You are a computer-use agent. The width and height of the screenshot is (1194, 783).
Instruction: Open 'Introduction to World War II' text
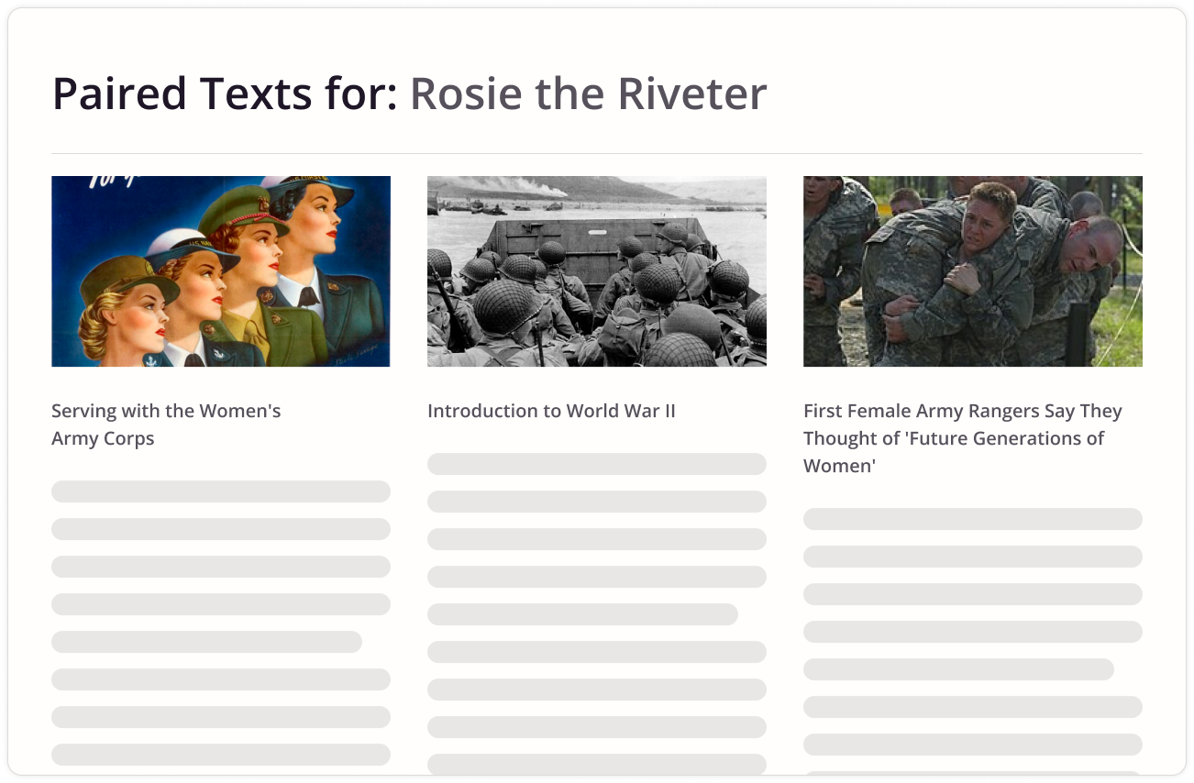(551, 411)
